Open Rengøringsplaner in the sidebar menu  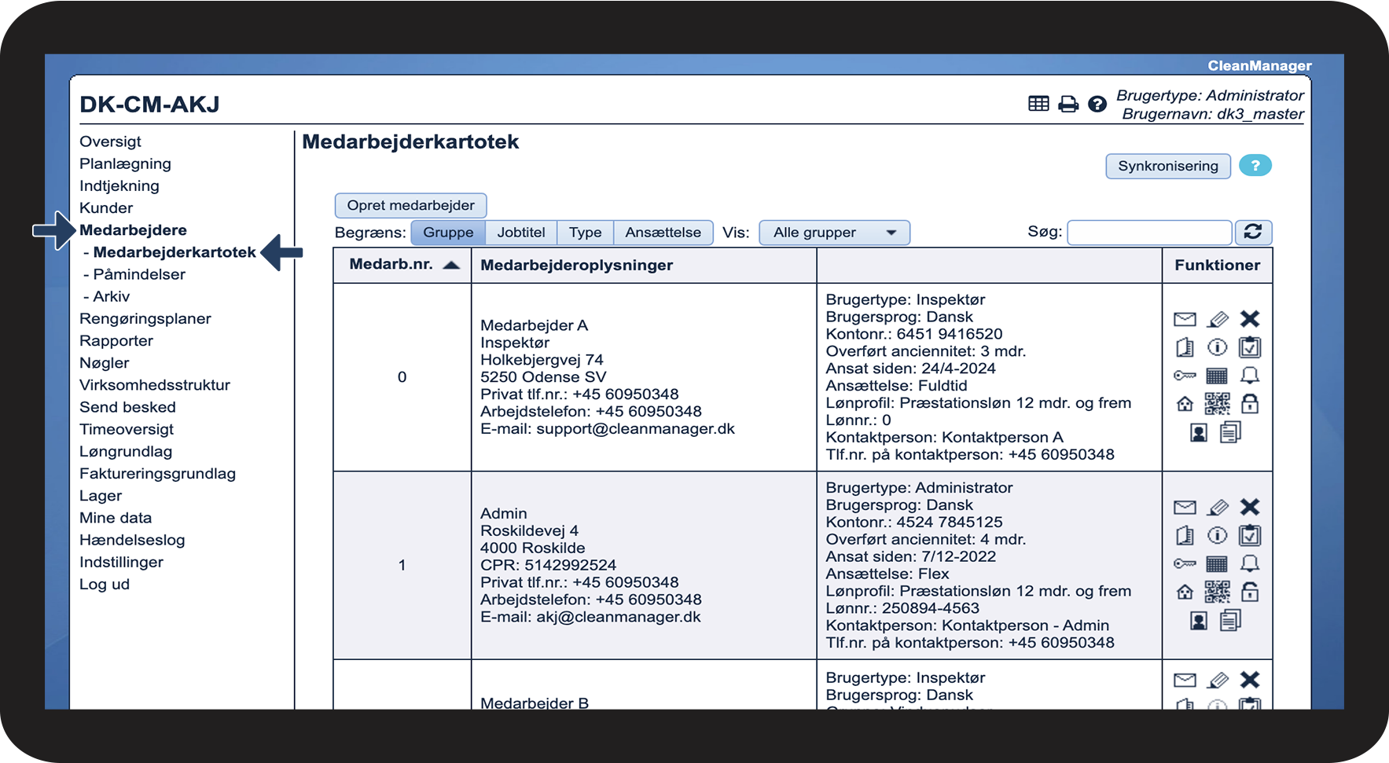145,318
